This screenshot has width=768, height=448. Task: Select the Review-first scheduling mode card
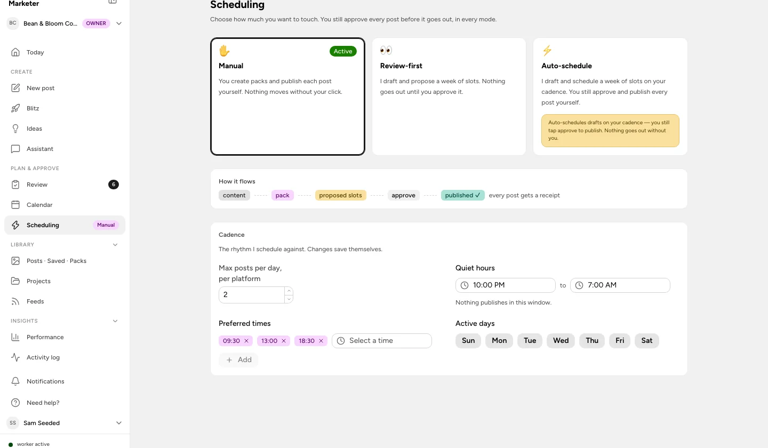pyautogui.click(x=449, y=97)
